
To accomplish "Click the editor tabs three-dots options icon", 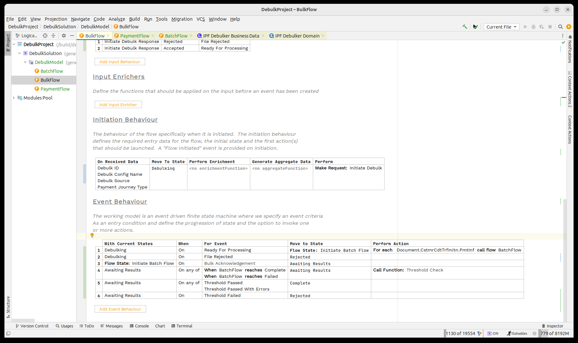I will [x=562, y=36].
